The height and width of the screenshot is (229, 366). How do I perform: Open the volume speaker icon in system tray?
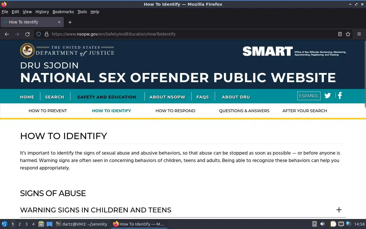pos(323,224)
